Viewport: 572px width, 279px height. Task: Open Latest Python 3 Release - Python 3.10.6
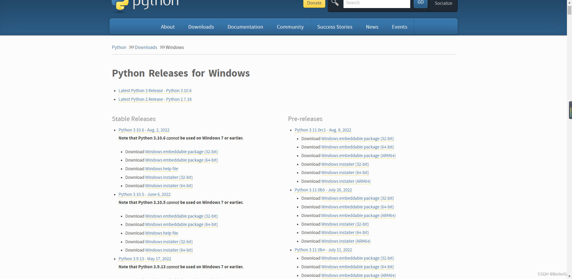tap(155, 91)
